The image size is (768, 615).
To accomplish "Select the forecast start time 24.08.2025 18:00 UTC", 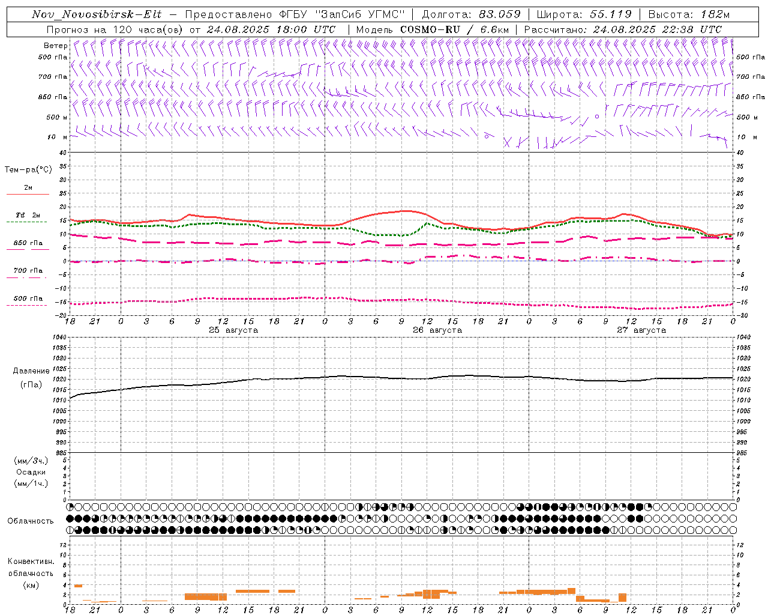I will [271, 29].
